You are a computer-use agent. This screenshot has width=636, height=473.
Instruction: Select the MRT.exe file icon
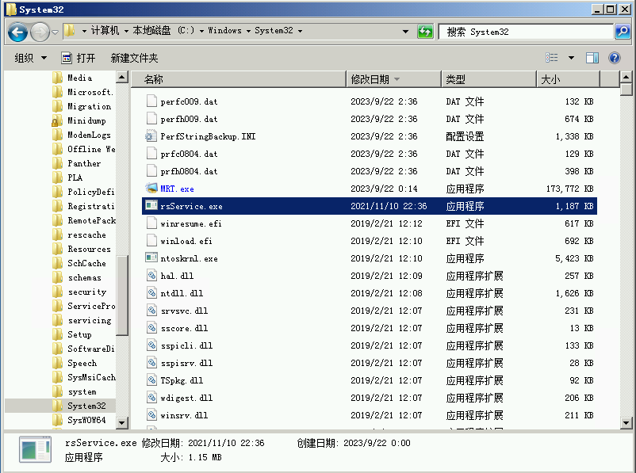point(152,189)
